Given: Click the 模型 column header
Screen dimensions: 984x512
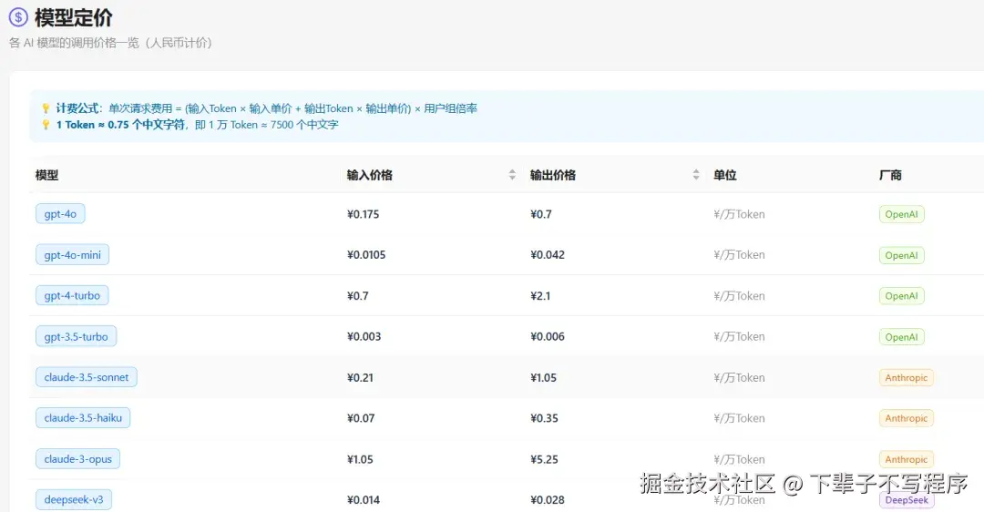Looking at the screenshot, I should coord(47,175).
